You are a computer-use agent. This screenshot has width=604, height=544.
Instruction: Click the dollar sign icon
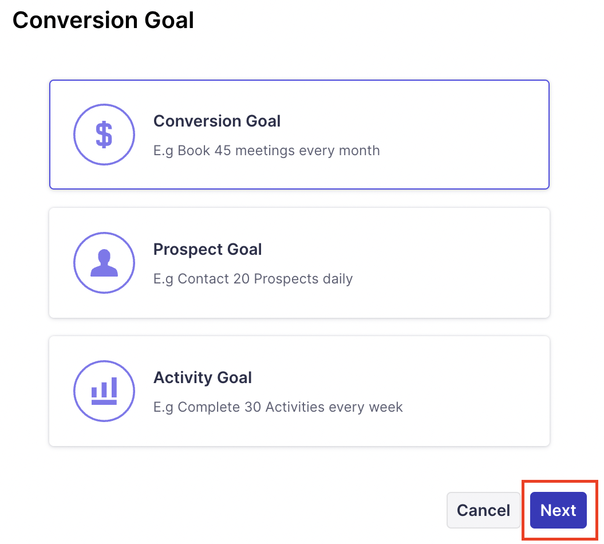104,135
